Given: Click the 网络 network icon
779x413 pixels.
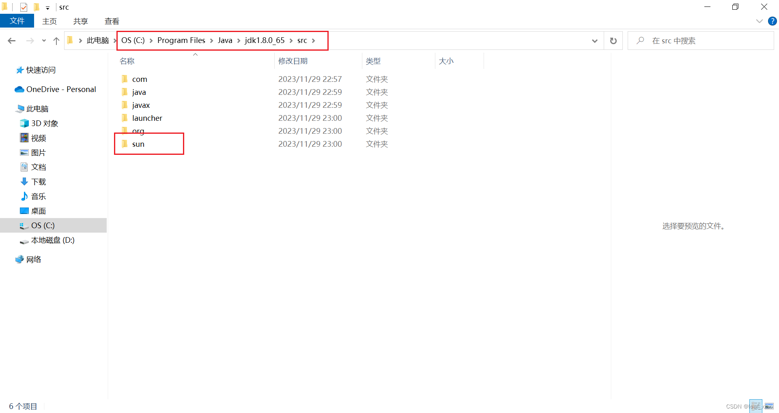Looking at the screenshot, I should (x=19, y=259).
